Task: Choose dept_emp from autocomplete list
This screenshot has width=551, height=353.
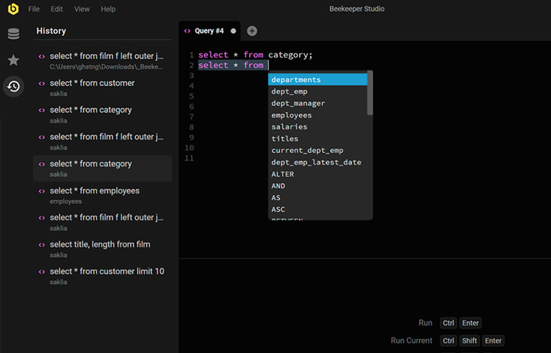Action: [x=317, y=91]
